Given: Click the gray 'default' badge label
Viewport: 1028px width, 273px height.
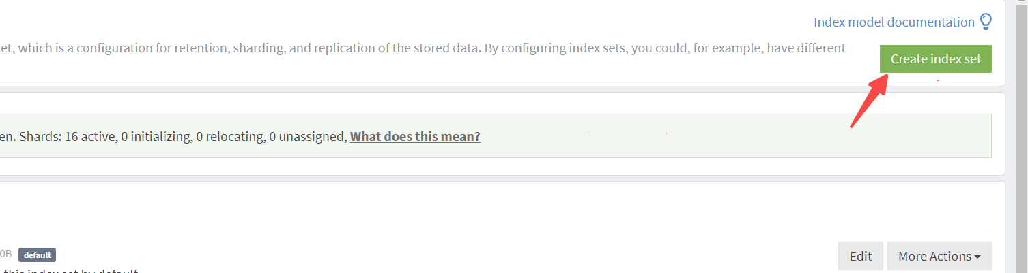Looking at the screenshot, I should point(38,255).
